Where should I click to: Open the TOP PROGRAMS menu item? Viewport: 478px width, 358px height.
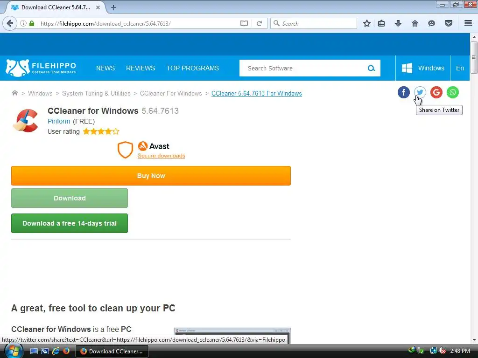[193, 68]
